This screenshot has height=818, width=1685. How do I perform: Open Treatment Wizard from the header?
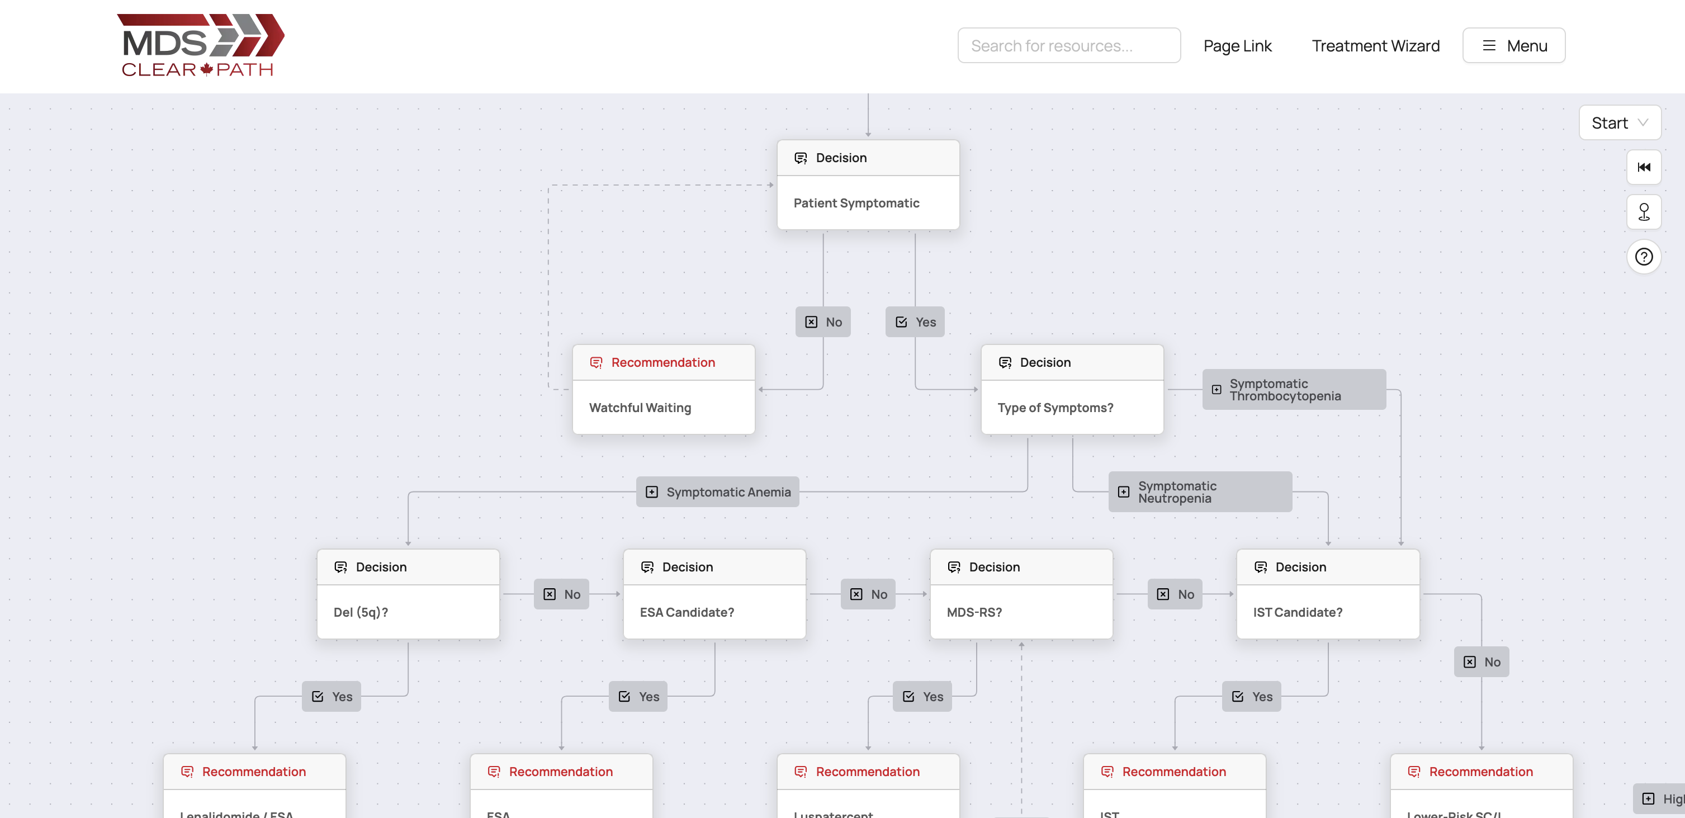[x=1375, y=46]
